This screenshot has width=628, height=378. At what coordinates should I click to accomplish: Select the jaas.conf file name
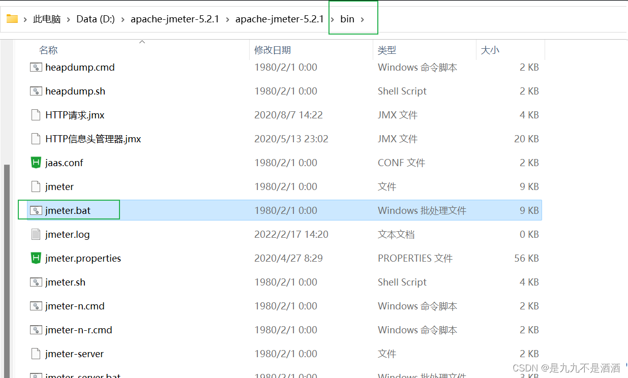tap(64, 163)
